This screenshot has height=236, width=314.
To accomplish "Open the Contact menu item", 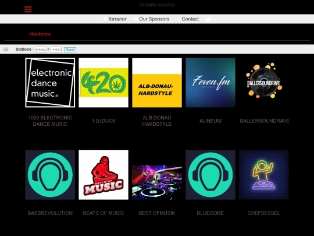I will point(190,19).
